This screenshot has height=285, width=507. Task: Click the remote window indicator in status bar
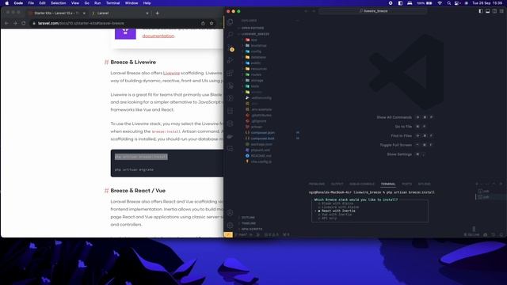[228, 234]
